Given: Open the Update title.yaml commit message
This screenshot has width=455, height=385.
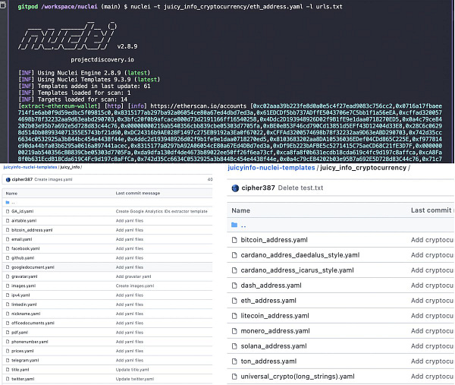Looking at the screenshot, I should (132, 370).
